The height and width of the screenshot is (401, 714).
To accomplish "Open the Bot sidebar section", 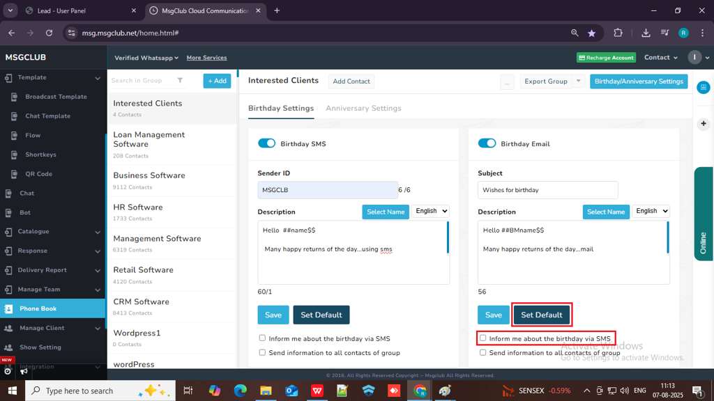I will point(24,212).
